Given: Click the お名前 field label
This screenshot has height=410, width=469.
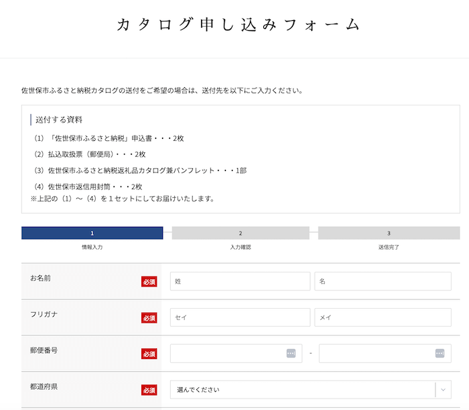Looking at the screenshot, I should tap(40, 278).
